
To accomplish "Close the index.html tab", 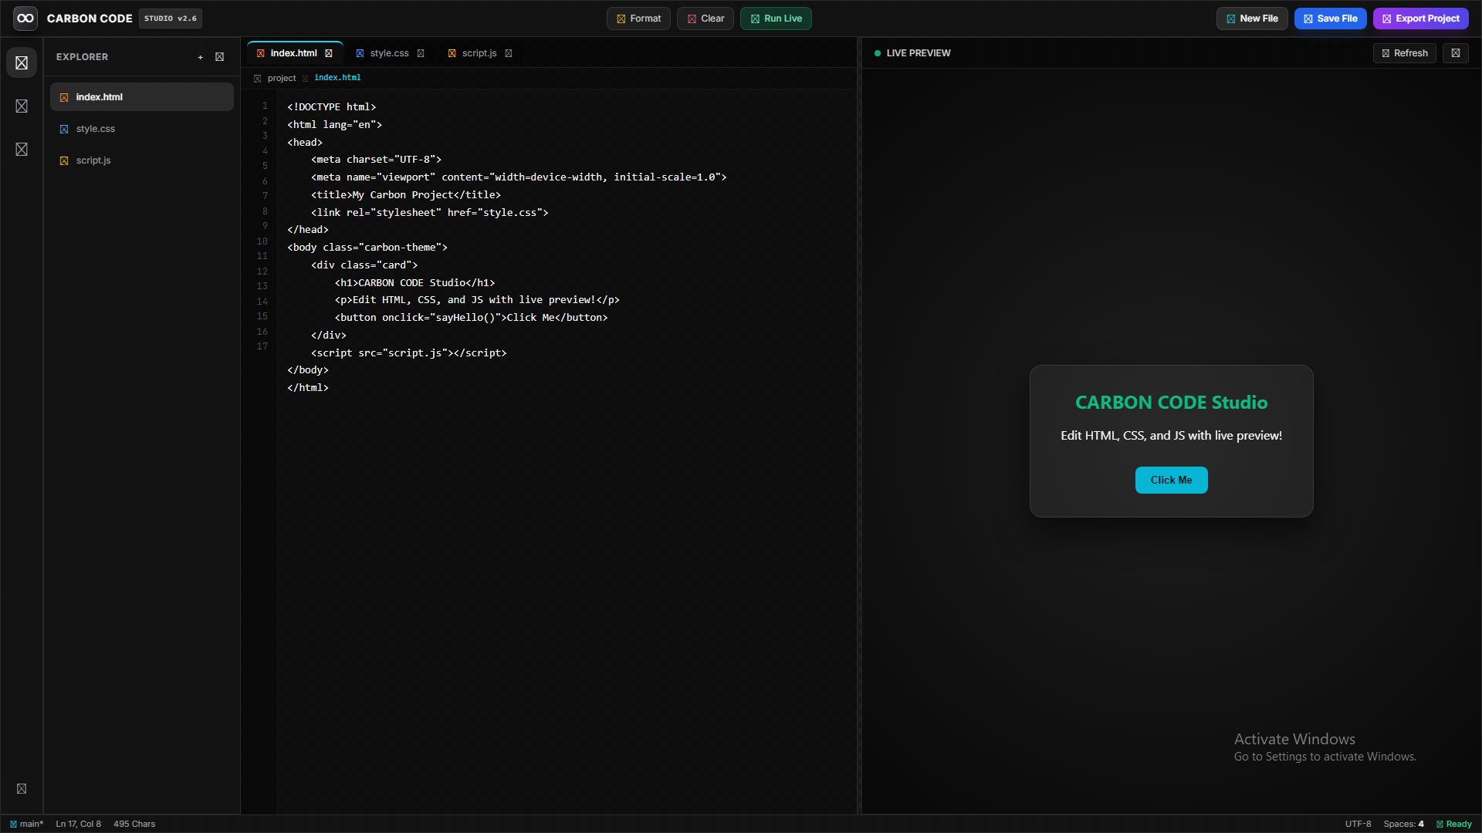I will point(329,53).
